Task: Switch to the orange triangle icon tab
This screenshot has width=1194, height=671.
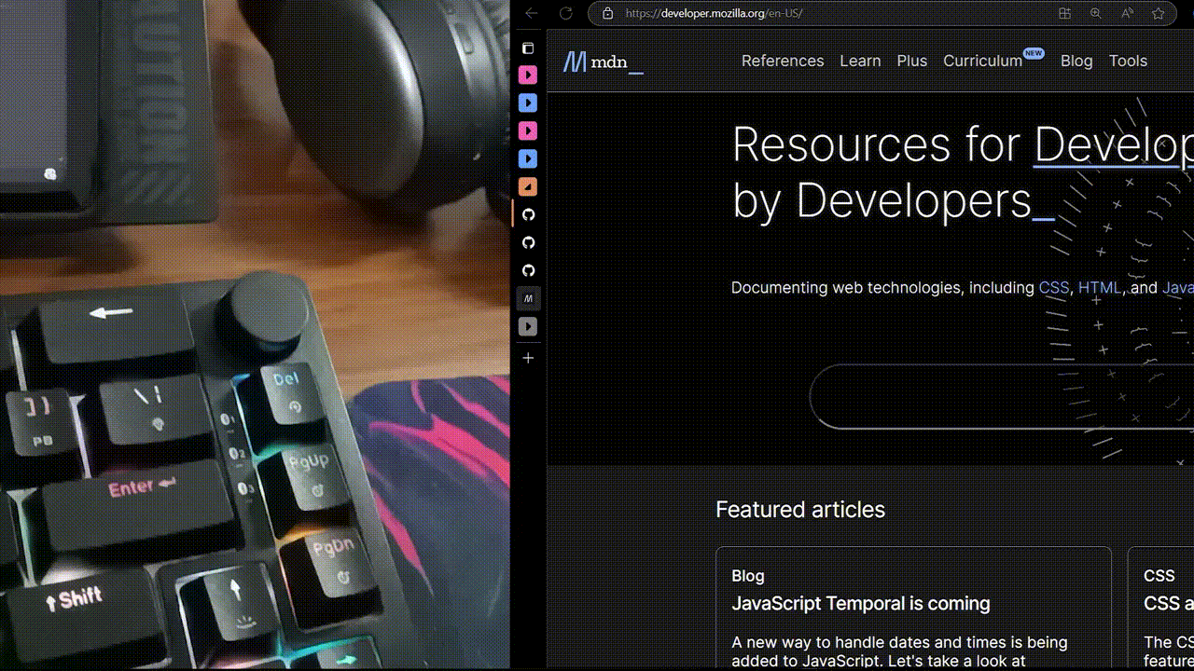Action: (528, 186)
